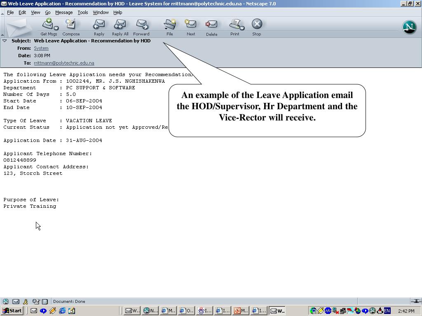Open Navigator from the status bar component icon
Screen dimensions: 422x316
[6, 302]
